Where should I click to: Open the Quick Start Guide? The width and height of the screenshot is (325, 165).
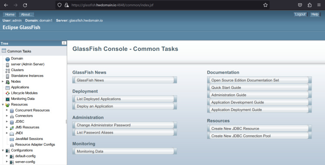(259, 87)
